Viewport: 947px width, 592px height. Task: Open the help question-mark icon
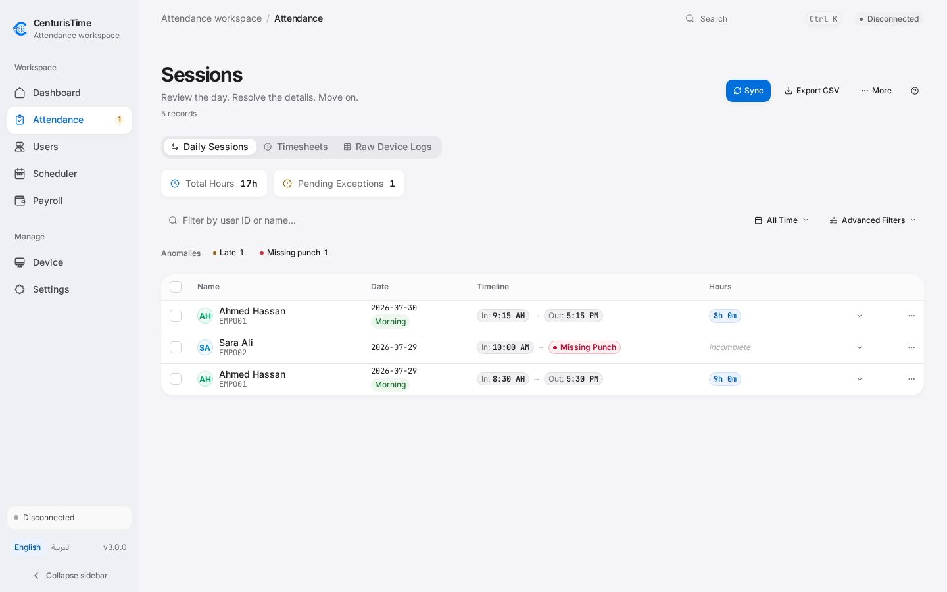[x=915, y=91]
